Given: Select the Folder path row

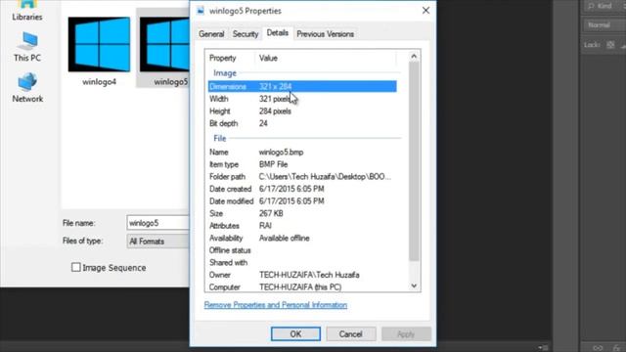Looking at the screenshot, I should coord(302,176).
